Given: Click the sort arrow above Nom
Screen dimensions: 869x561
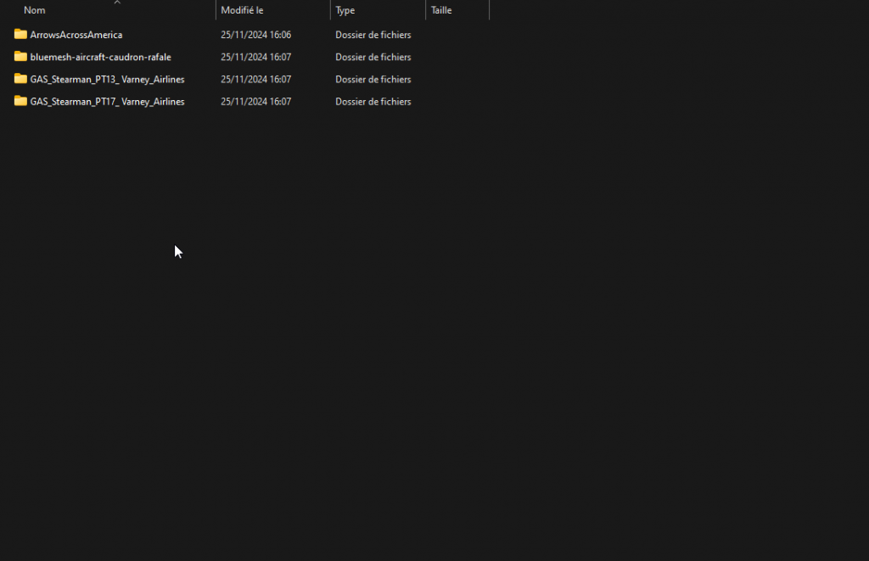Looking at the screenshot, I should click(x=117, y=3).
